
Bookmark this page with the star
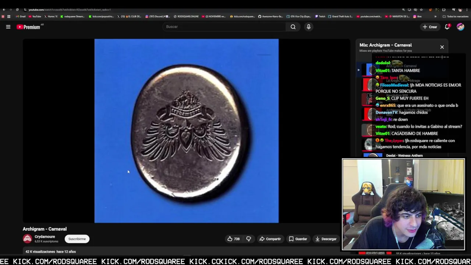pyautogui.click(x=421, y=10)
